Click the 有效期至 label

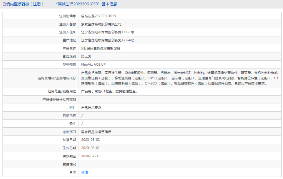coord(69,156)
